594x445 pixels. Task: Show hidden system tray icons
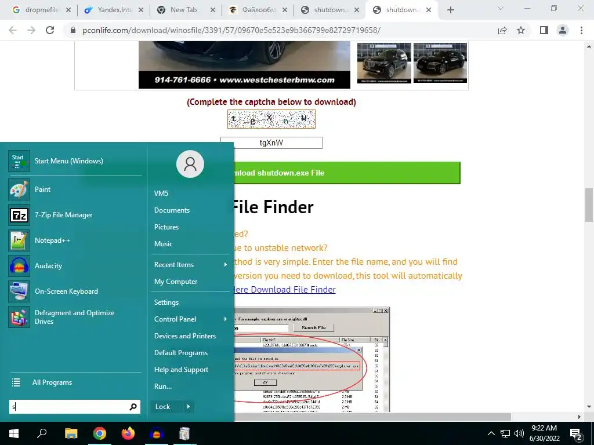point(491,433)
